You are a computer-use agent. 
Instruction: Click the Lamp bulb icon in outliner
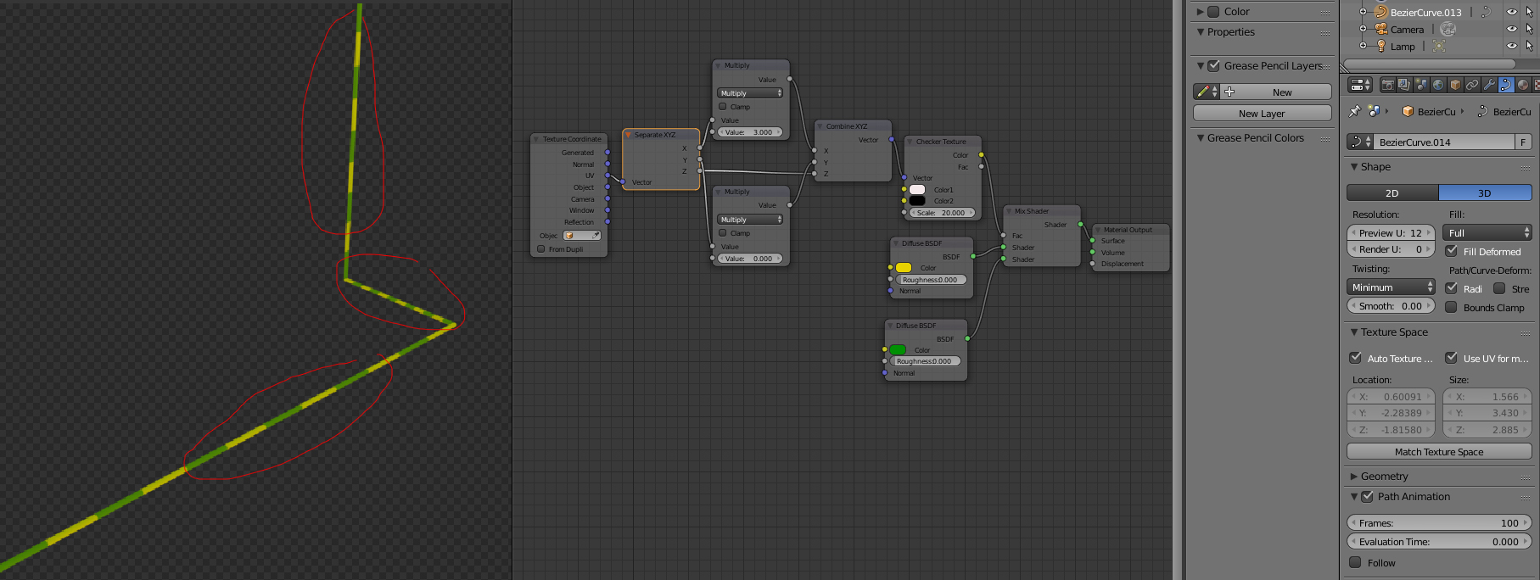click(x=1380, y=46)
